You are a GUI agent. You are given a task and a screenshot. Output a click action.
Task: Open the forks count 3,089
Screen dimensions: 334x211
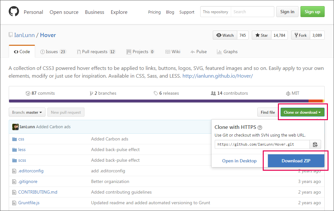317,35
